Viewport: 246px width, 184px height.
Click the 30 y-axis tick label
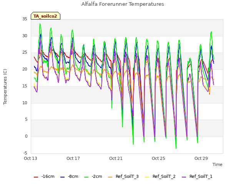(x=25, y=36)
